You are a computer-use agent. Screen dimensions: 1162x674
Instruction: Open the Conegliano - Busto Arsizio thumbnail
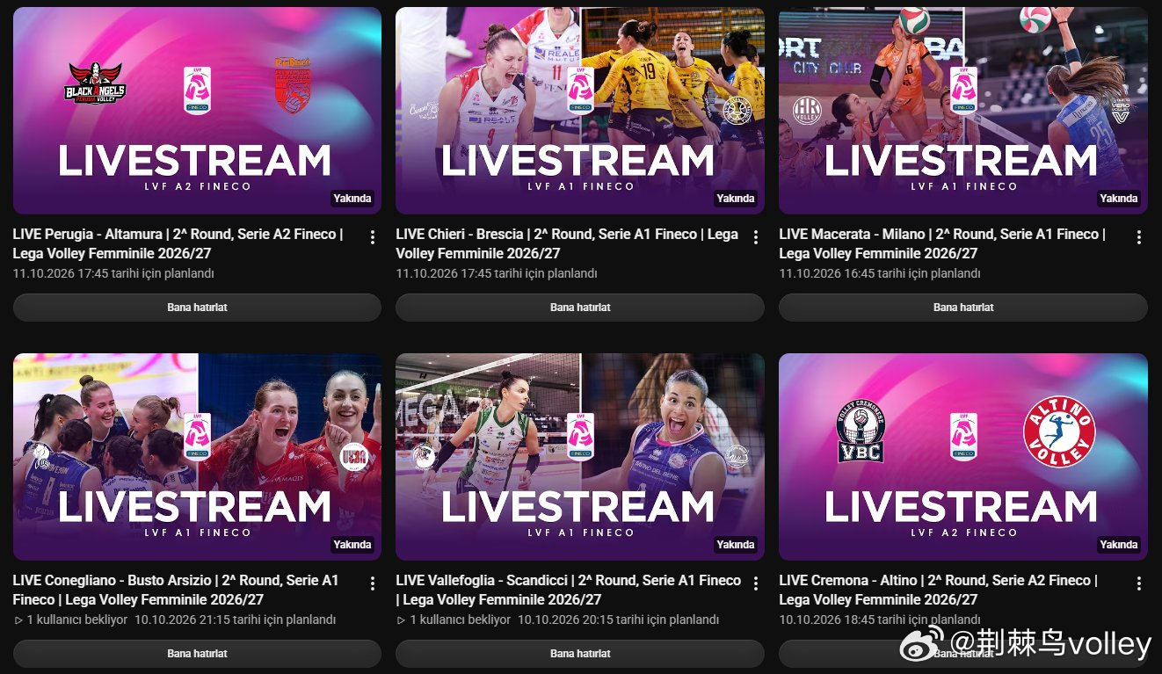point(197,457)
